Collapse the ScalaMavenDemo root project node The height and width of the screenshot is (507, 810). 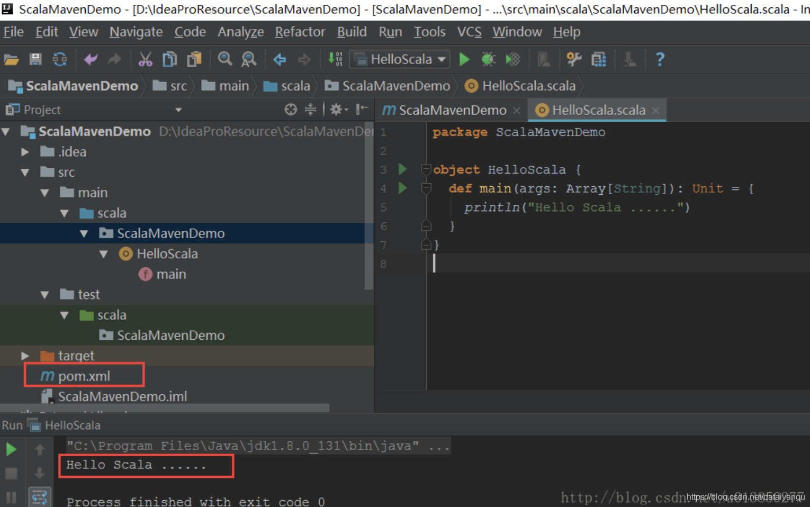(x=6, y=131)
